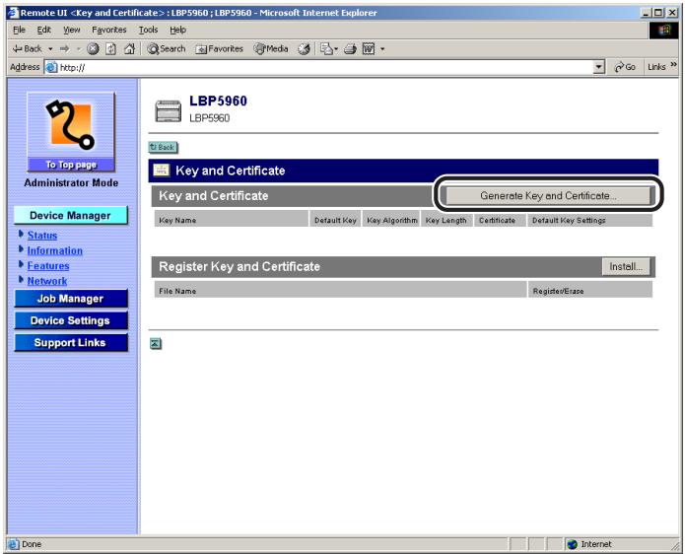This screenshot has width=685, height=554.
Task: Open the dropdown arrow beside Word icon
Action: (x=382, y=49)
